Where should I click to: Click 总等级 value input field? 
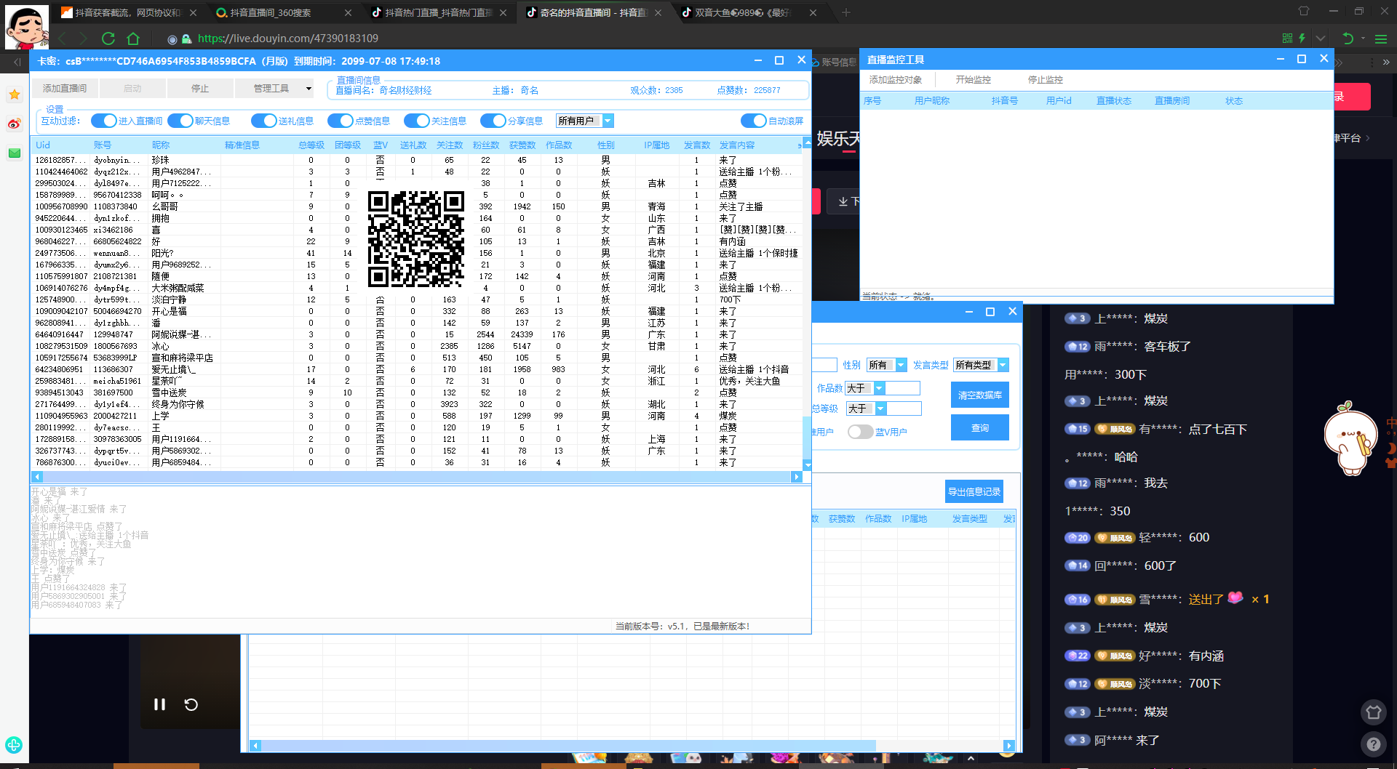pyautogui.click(x=904, y=408)
